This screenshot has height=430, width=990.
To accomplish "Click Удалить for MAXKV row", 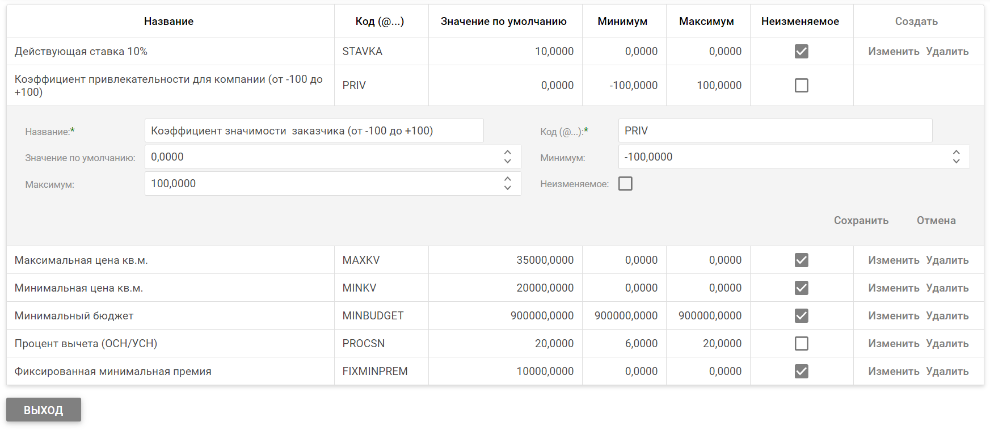I will (x=947, y=260).
